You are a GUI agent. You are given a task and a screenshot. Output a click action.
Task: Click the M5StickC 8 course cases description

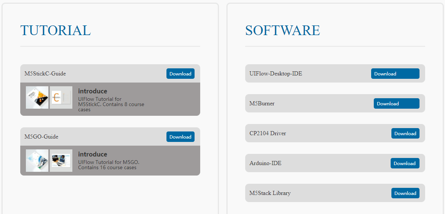click(x=111, y=104)
